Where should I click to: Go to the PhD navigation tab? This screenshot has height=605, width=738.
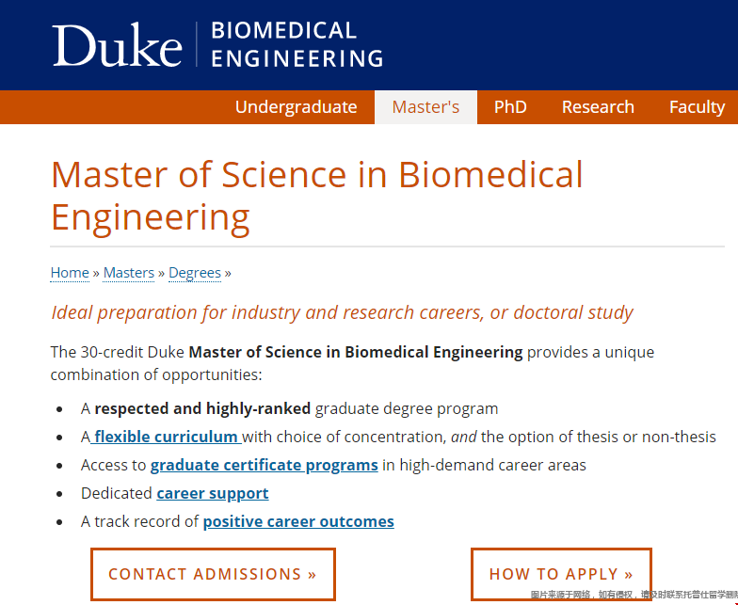(510, 107)
